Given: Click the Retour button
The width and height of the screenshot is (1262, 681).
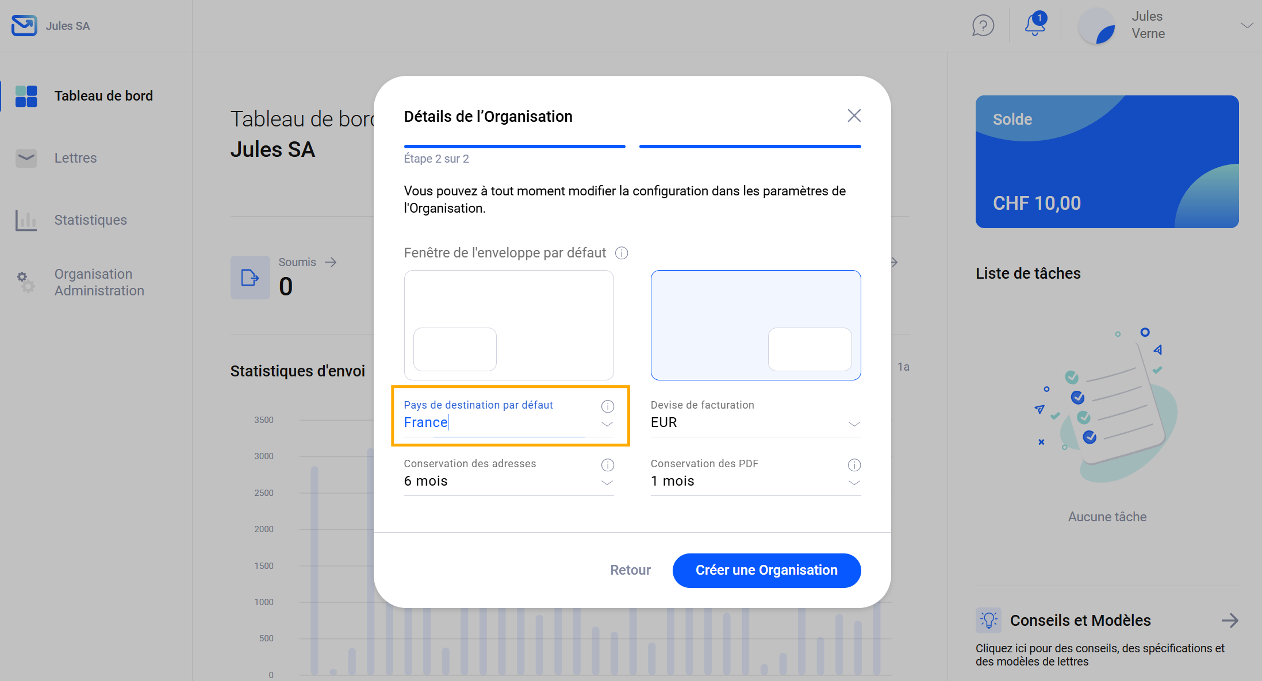Looking at the screenshot, I should [x=630, y=570].
